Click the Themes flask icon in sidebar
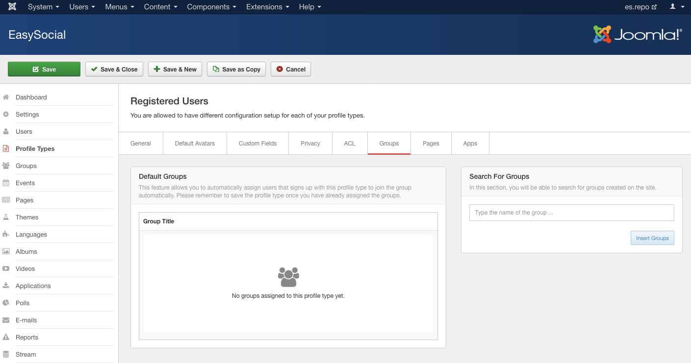The width and height of the screenshot is (691, 363). [6, 217]
